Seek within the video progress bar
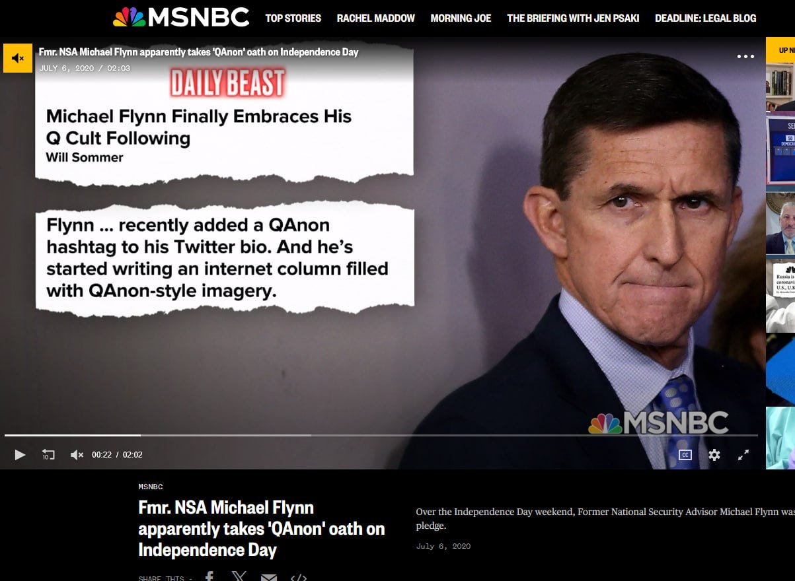 point(381,435)
